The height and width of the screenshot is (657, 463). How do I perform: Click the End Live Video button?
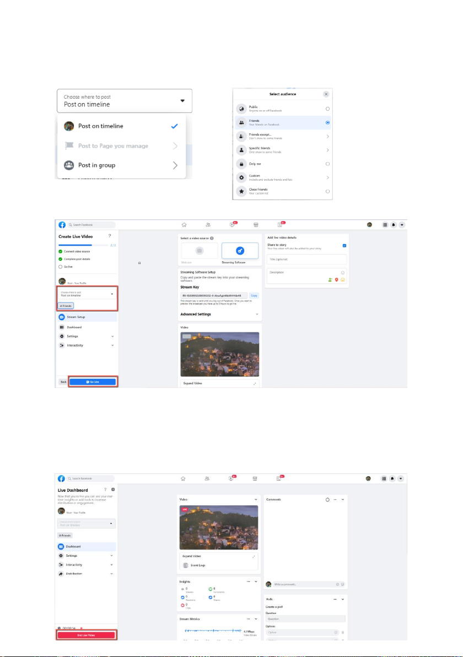[87, 635]
